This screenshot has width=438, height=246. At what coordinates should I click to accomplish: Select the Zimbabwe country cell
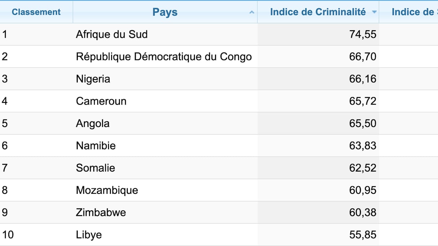[101, 213]
